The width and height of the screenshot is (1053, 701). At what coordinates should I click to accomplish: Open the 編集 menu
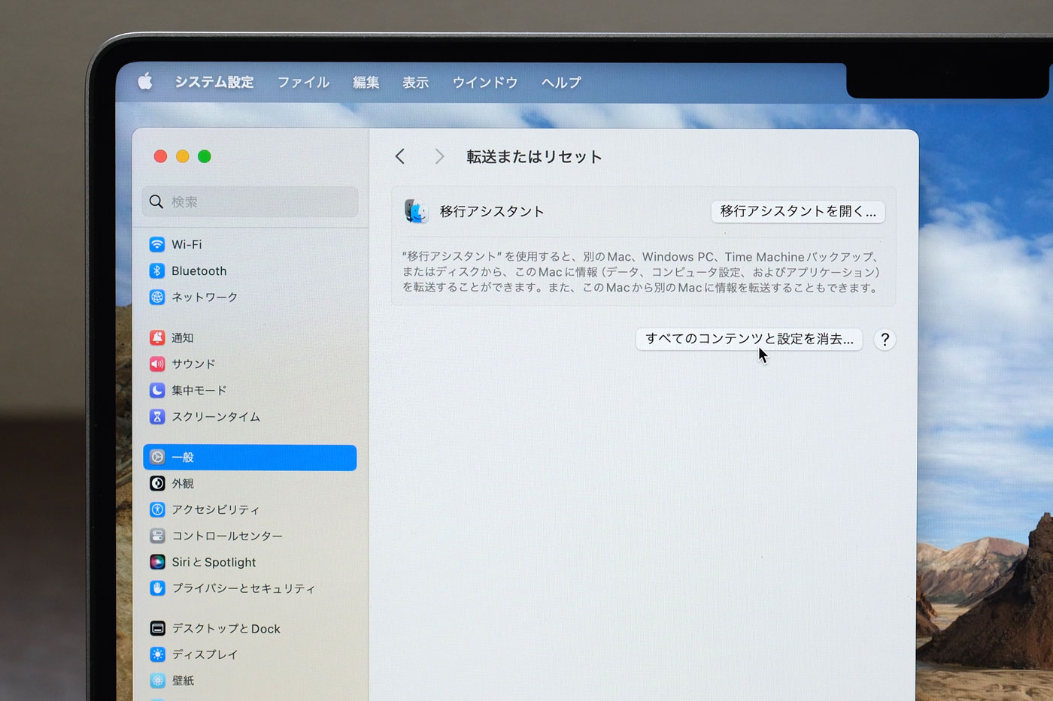tap(366, 82)
